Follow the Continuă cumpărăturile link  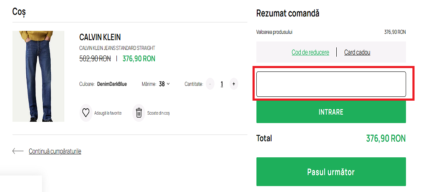pos(55,151)
